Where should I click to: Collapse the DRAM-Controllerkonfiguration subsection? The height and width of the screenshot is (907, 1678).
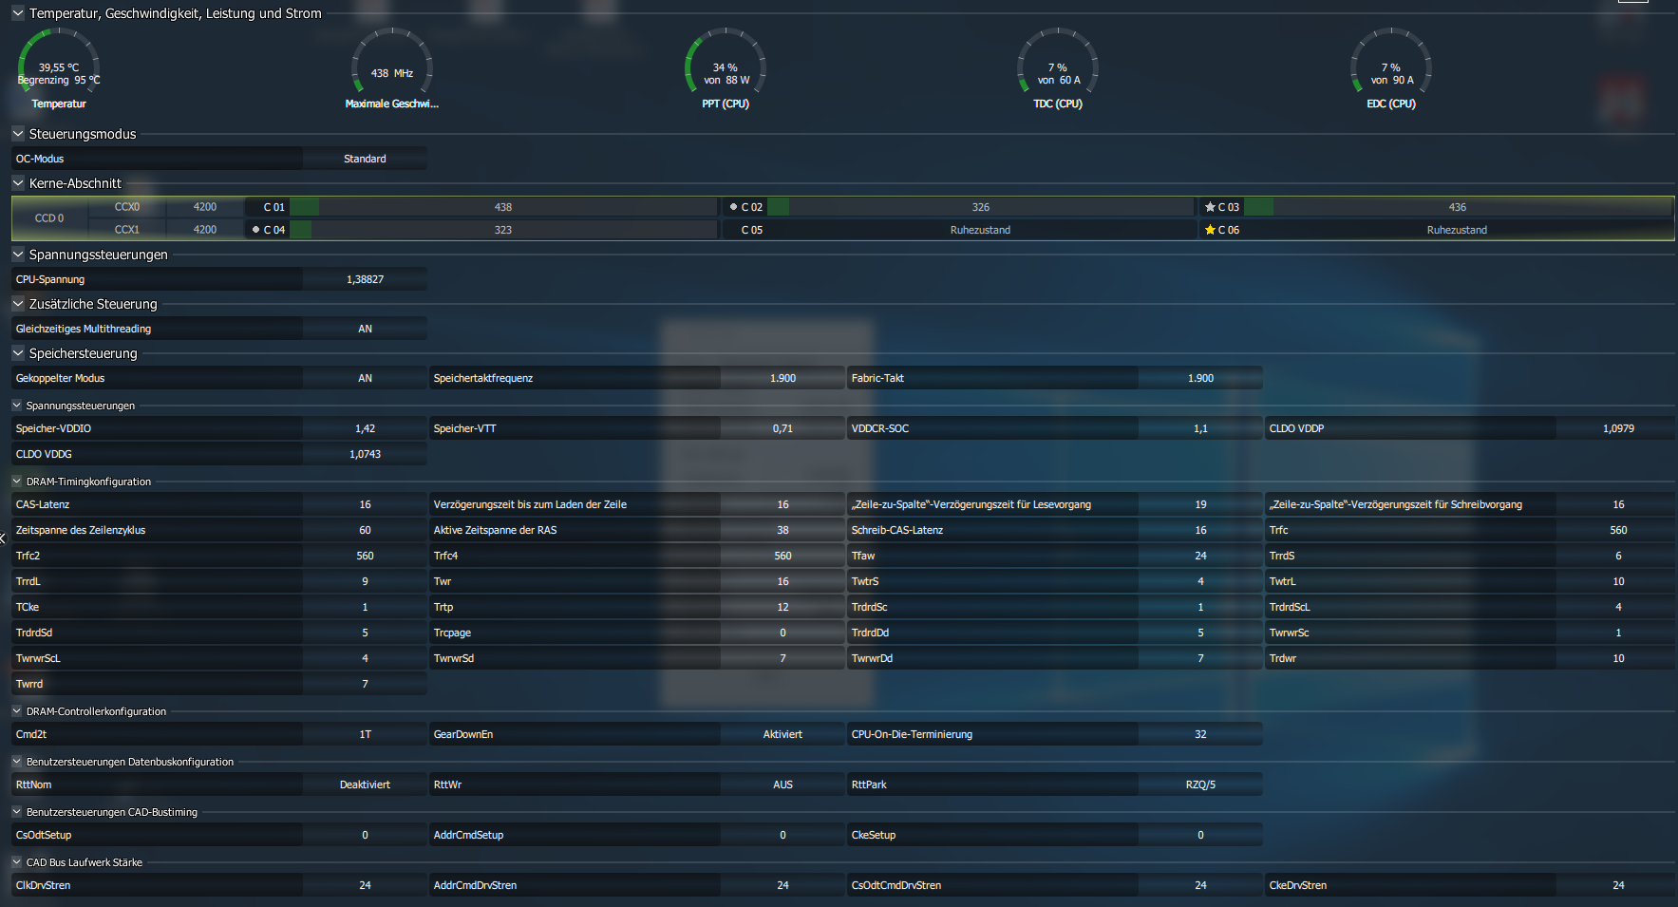click(17, 711)
